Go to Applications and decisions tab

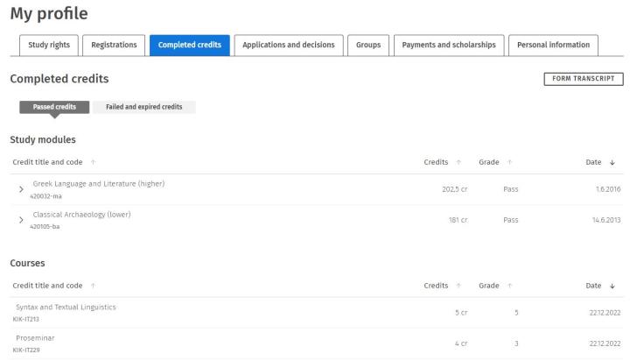pyautogui.click(x=288, y=46)
